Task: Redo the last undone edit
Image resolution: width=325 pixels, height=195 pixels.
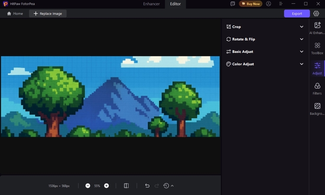Action: (x=157, y=185)
